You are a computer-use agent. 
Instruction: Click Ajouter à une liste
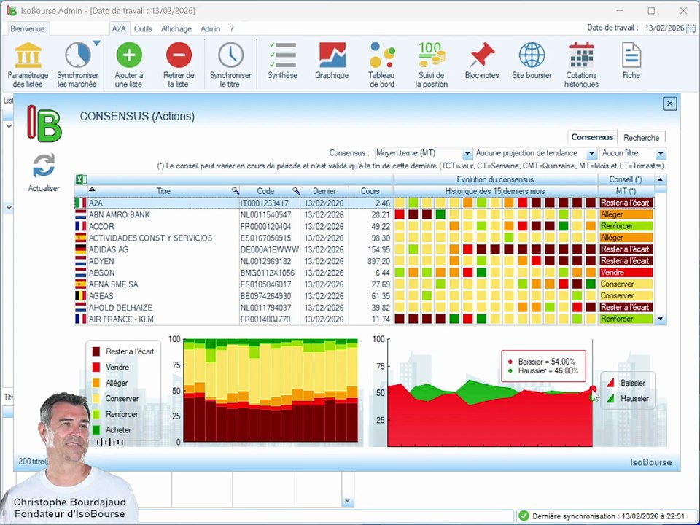(x=129, y=65)
